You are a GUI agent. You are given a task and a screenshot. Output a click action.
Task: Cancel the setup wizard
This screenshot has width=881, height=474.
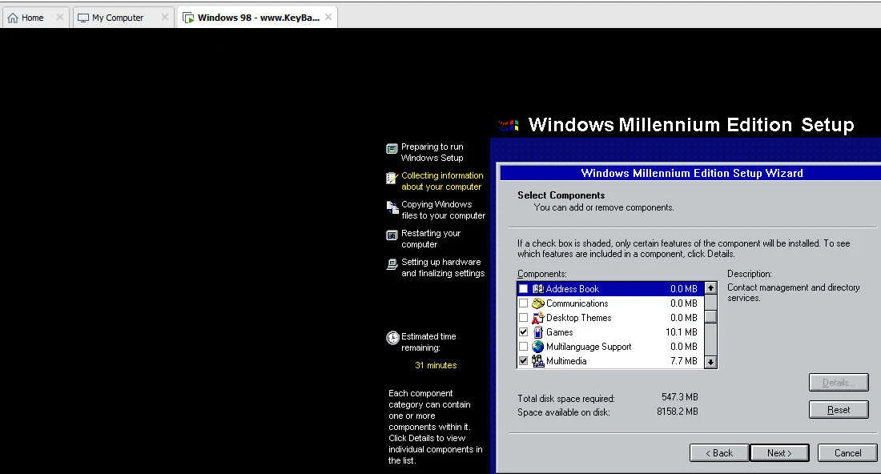[847, 452]
